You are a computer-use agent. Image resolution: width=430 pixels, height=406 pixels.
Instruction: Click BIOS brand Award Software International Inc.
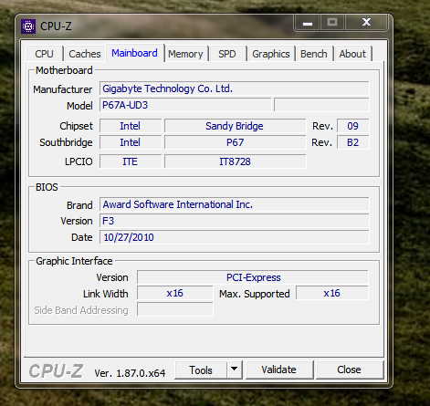(235, 204)
